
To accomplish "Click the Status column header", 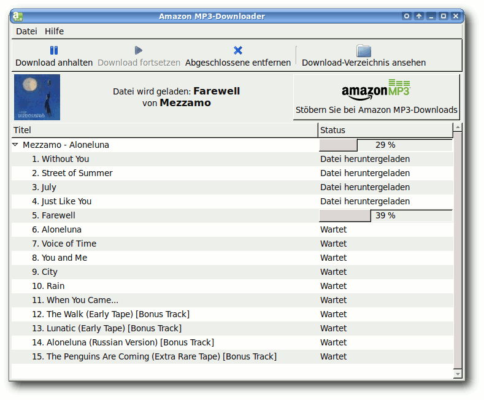I will (385, 130).
